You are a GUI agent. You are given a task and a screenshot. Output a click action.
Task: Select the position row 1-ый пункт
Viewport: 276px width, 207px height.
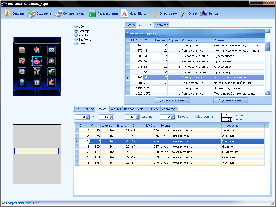pyautogui.click(x=170, y=130)
